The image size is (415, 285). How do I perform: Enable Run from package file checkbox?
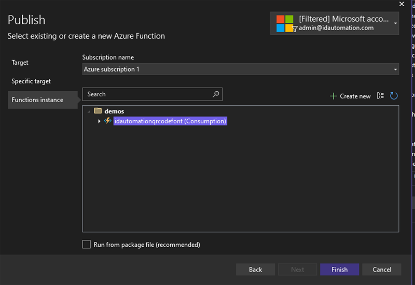pos(86,244)
